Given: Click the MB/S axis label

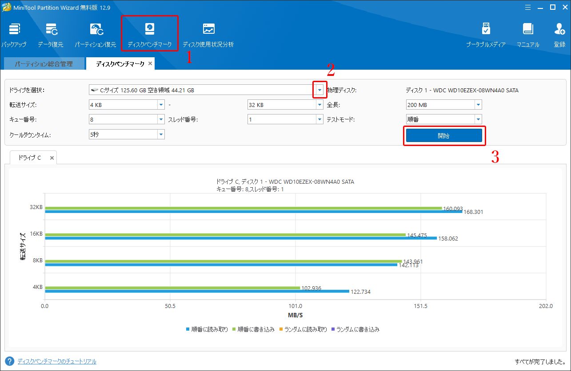Looking at the screenshot, I should point(295,316).
